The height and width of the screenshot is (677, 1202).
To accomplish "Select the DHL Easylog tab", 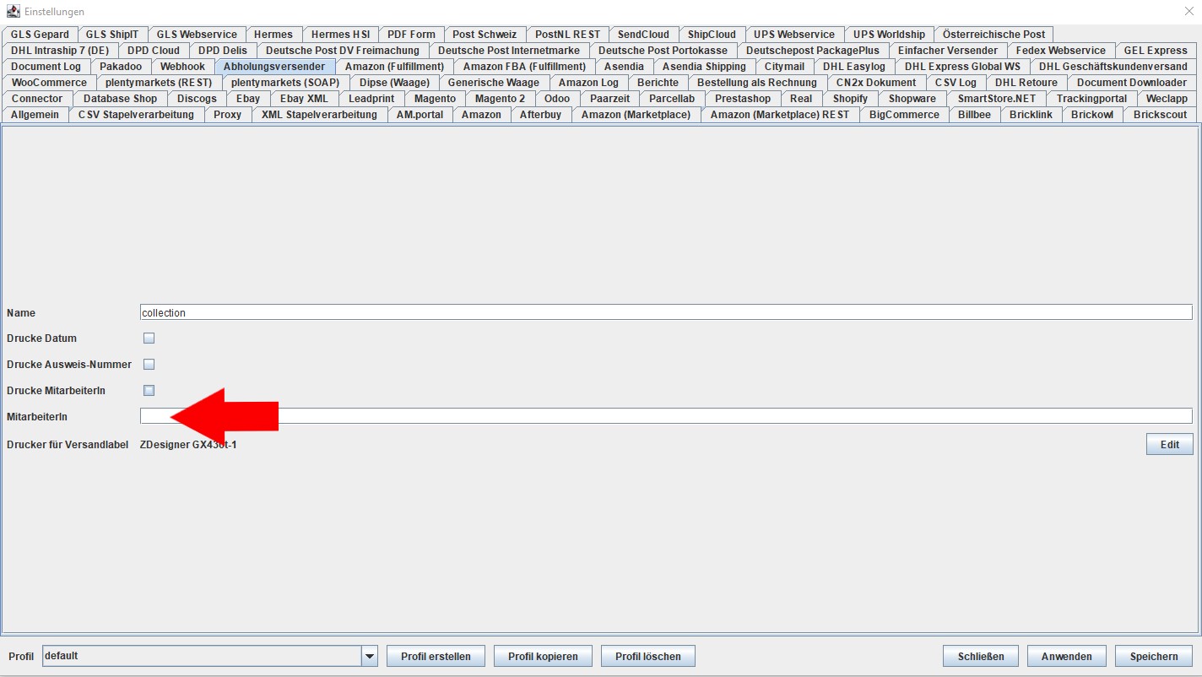I will (854, 67).
